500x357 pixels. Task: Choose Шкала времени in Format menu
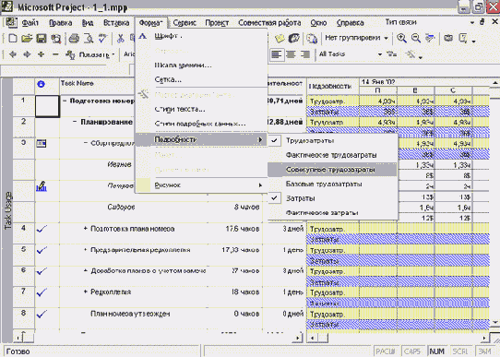201,65
